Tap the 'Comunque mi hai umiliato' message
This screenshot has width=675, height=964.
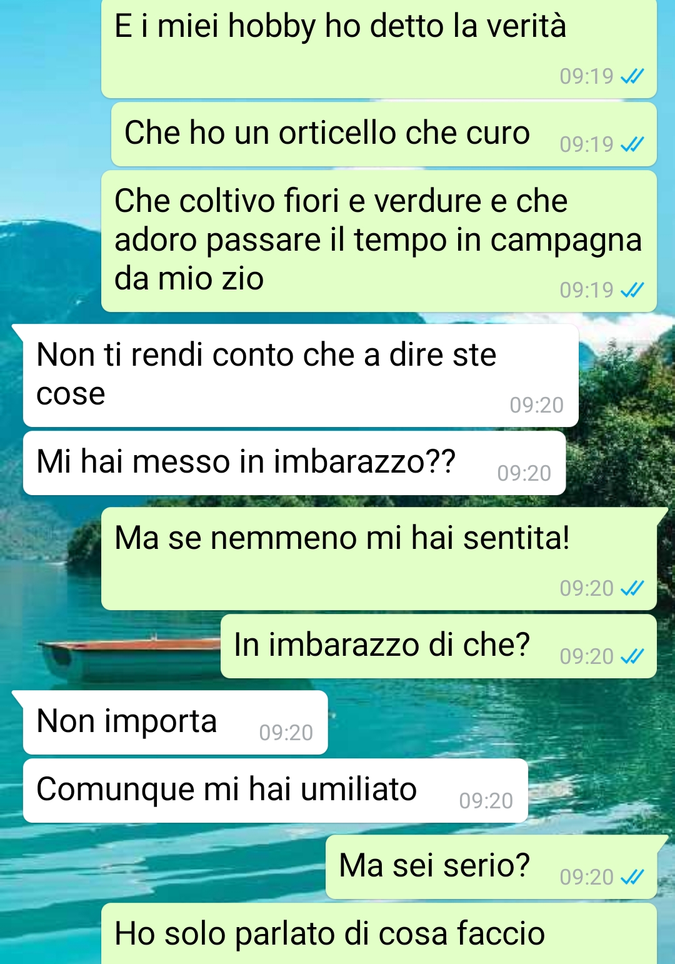point(276,791)
